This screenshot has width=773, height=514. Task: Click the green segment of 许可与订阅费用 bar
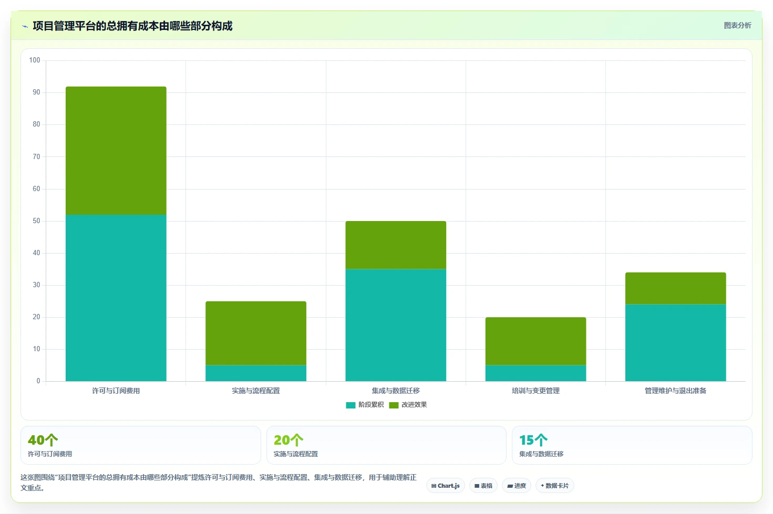(x=116, y=151)
